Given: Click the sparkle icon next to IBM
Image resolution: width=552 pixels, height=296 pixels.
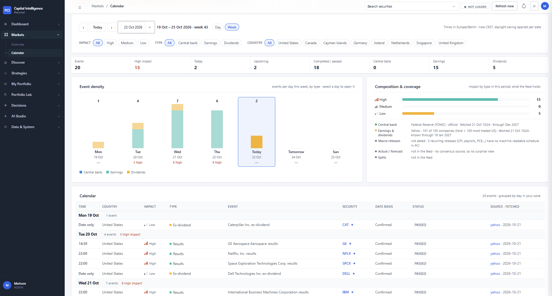Looking at the screenshot, I should (x=352, y=292).
